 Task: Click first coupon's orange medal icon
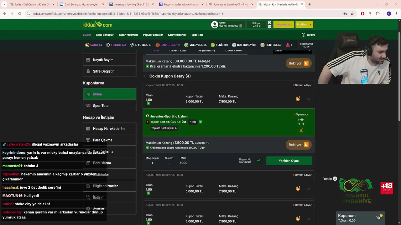point(298,99)
